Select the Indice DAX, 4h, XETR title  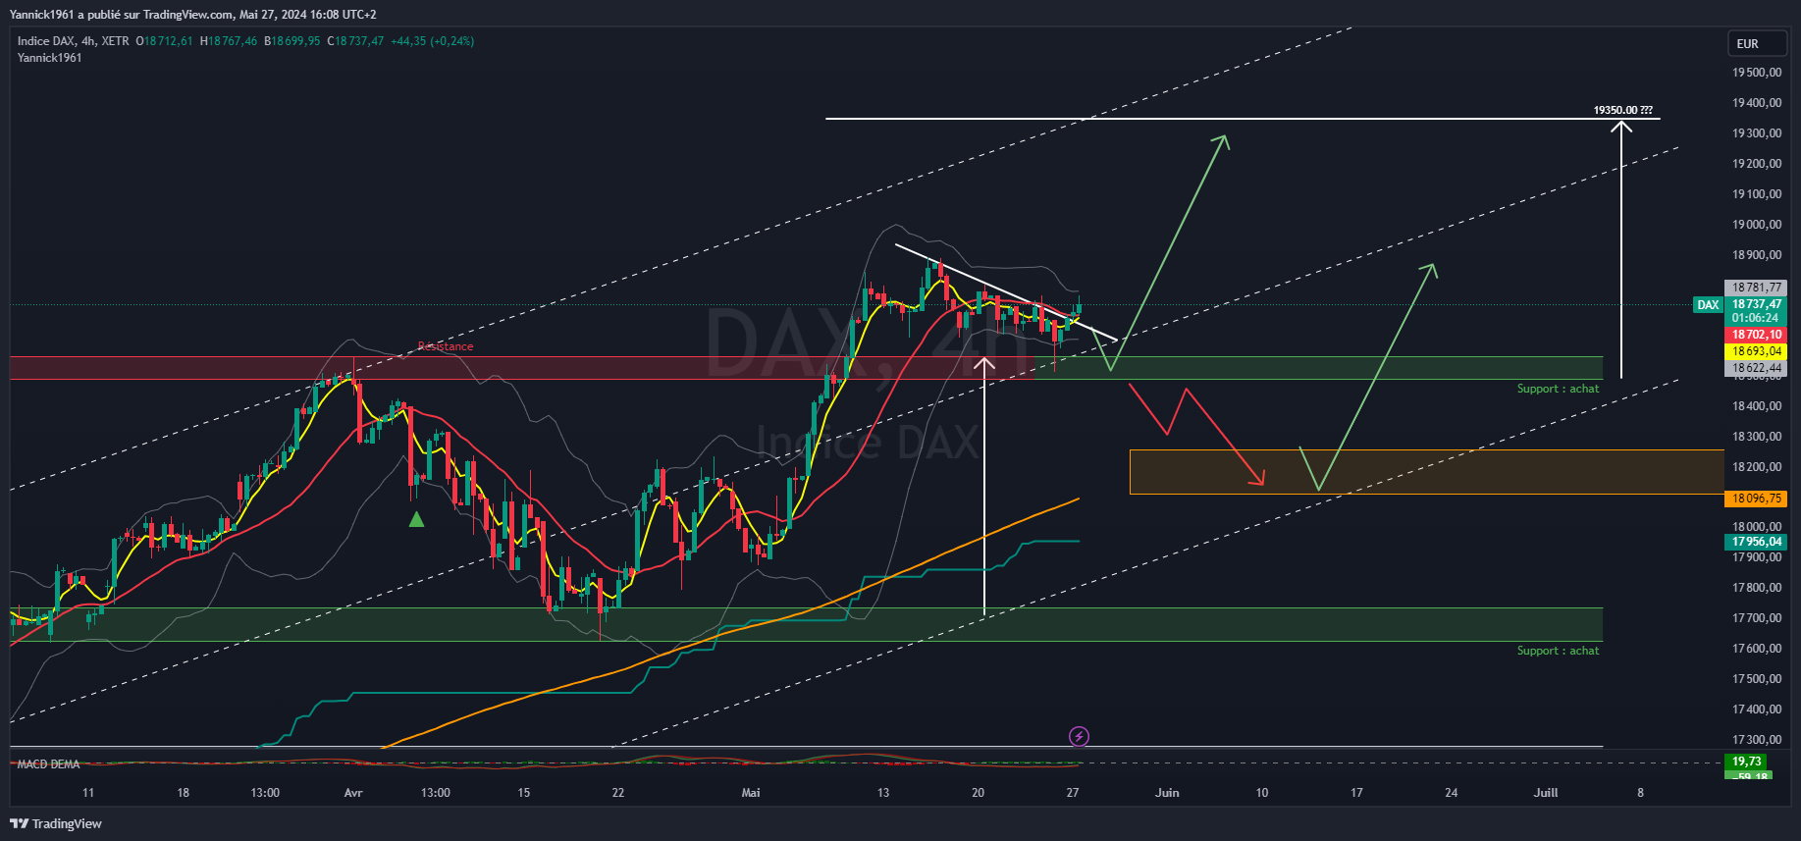click(74, 41)
